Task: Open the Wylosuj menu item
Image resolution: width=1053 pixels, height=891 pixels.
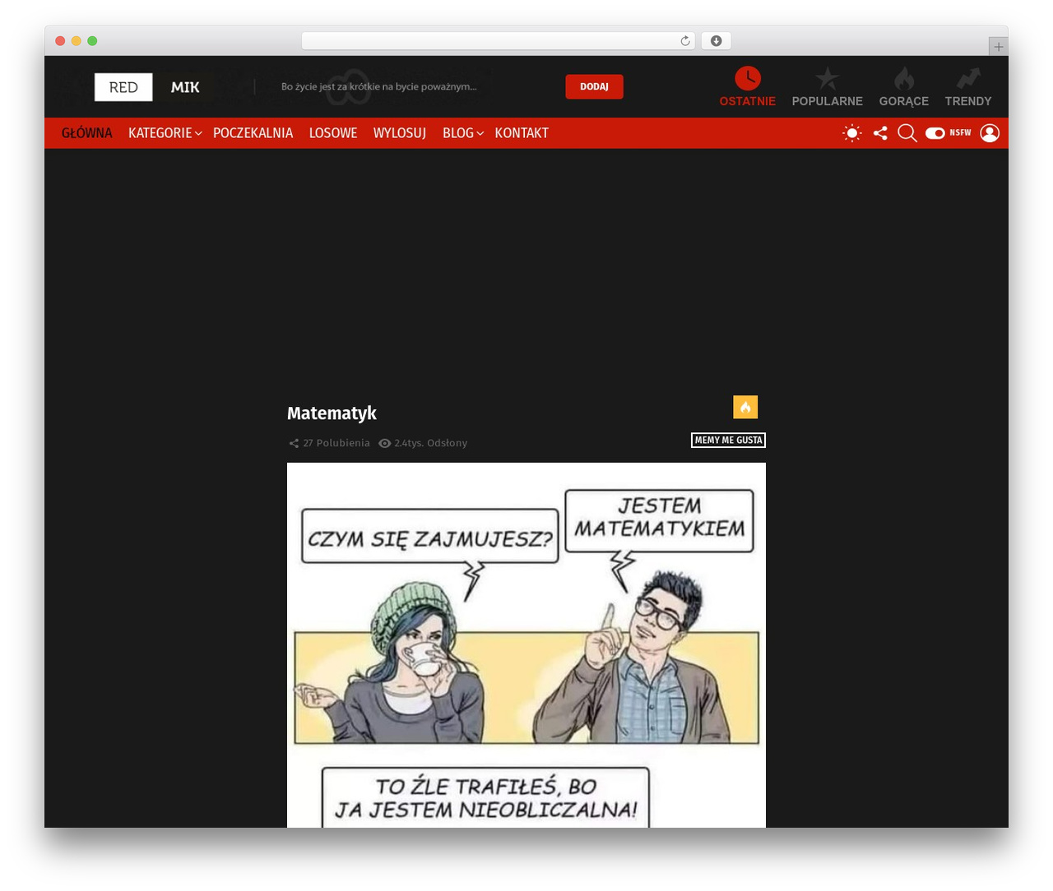Action: tap(399, 133)
